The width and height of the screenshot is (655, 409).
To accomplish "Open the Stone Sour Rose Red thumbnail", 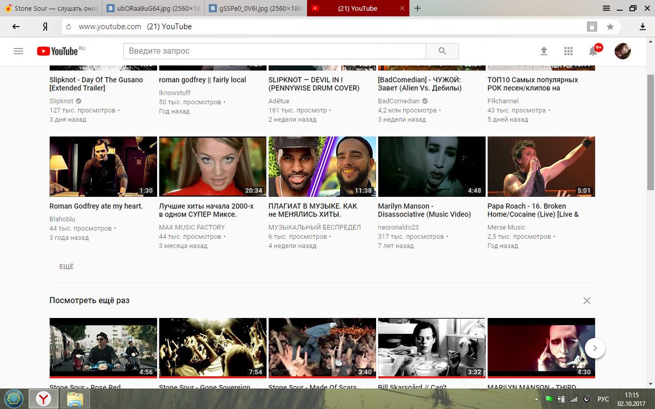I will [103, 348].
